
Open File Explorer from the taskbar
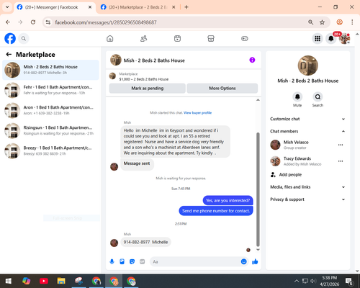point(61,281)
